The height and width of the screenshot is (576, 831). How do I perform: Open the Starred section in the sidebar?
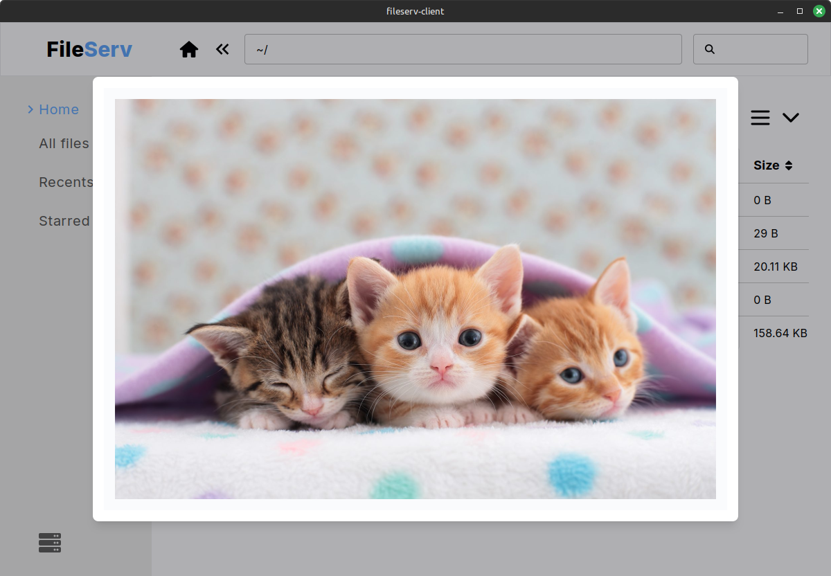pos(64,221)
